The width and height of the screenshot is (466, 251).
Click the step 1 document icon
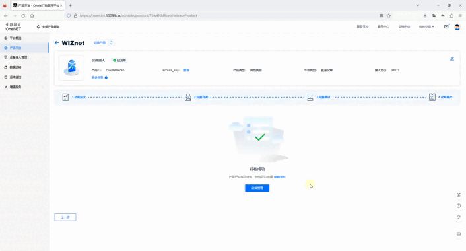[x=65, y=97]
